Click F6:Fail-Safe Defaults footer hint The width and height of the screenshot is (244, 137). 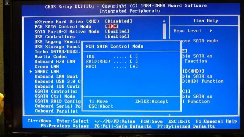(x=123, y=126)
